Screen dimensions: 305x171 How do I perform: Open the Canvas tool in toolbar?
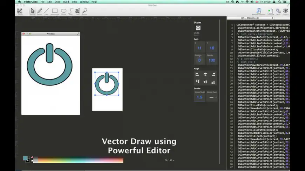(20, 12)
